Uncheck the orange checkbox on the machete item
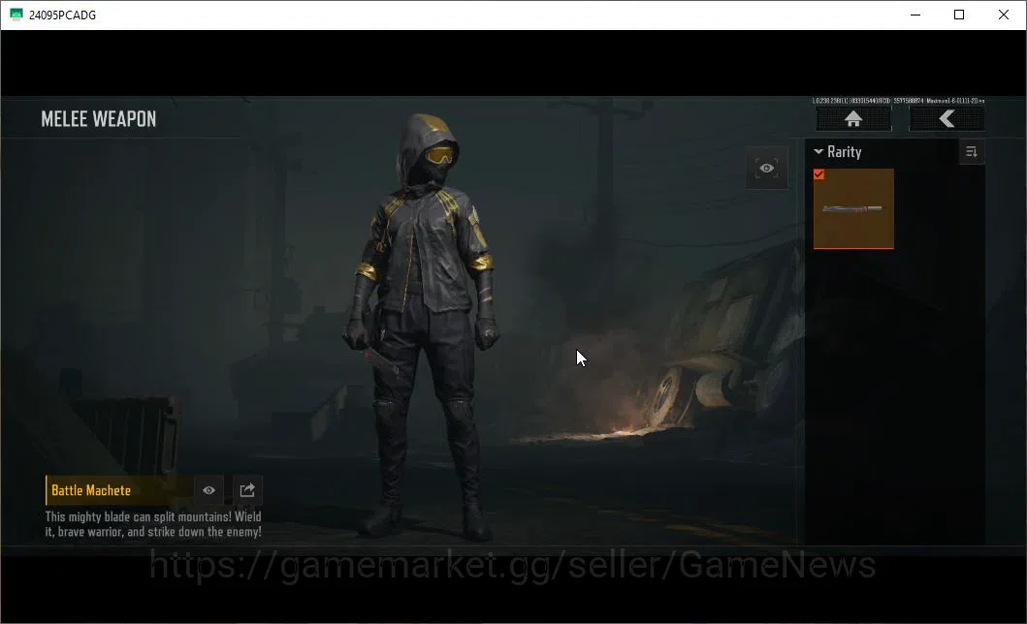The height and width of the screenshot is (624, 1027). tap(818, 174)
